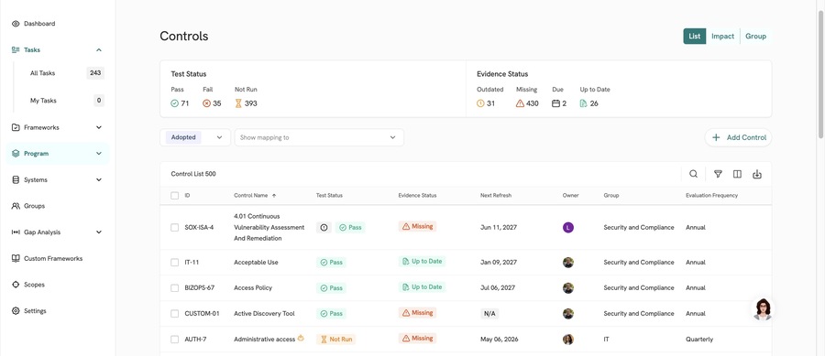Open search in Control List toolbar
This screenshot has height=356, width=825.
(x=694, y=174)
